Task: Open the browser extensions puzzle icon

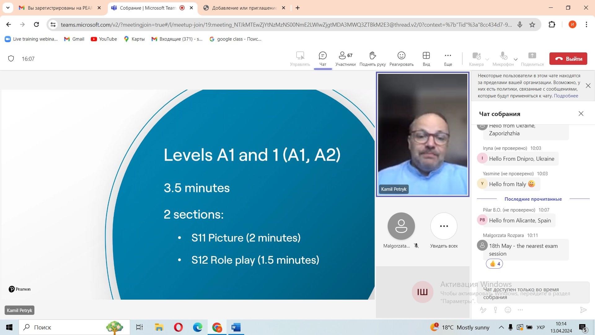Action: pos(552,25)
